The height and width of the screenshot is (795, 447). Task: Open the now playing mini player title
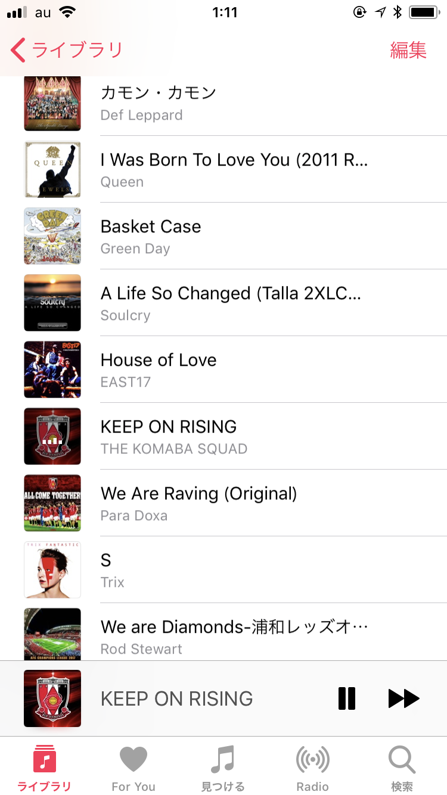(x=177, y=698)
